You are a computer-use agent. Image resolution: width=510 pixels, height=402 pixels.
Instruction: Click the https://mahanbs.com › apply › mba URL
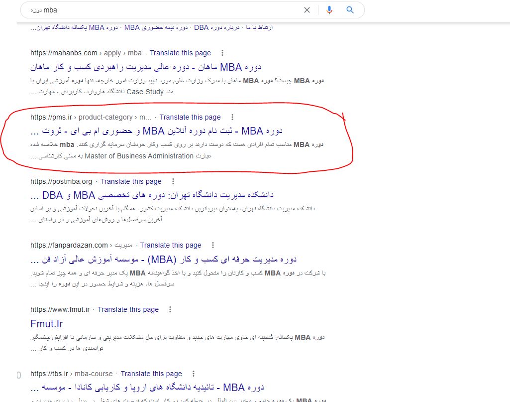(86, 53)
